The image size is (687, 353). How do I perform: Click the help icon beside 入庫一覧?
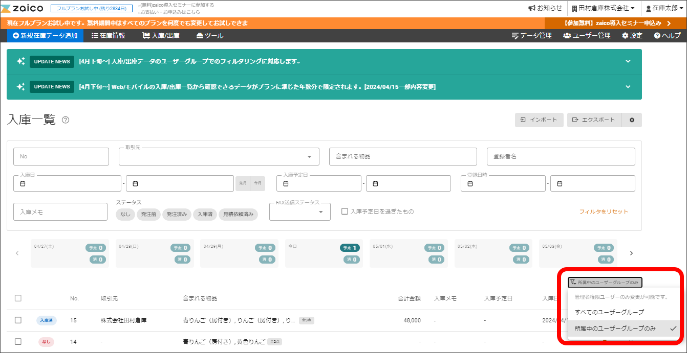pyautogui.click(x=66, y=120)
